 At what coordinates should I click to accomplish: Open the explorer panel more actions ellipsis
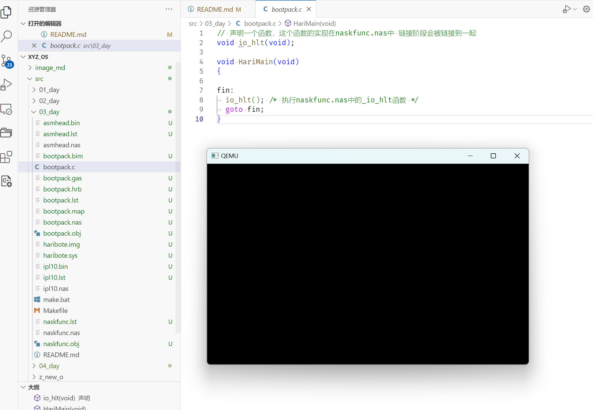pos(169,9)
